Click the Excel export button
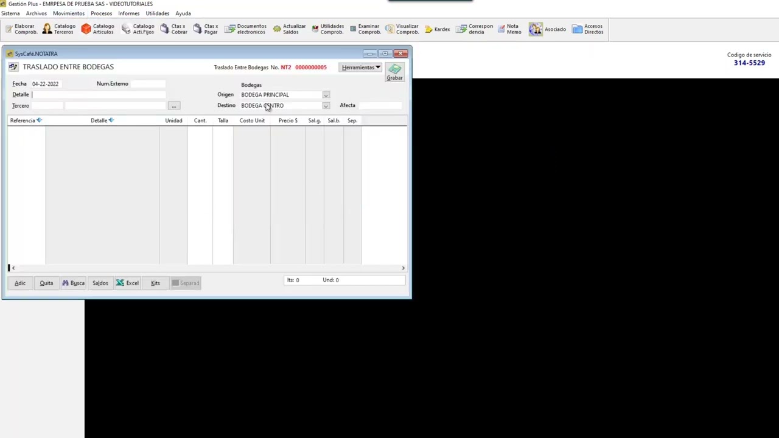This screenshot has height=438, width=779. point(128,283)
